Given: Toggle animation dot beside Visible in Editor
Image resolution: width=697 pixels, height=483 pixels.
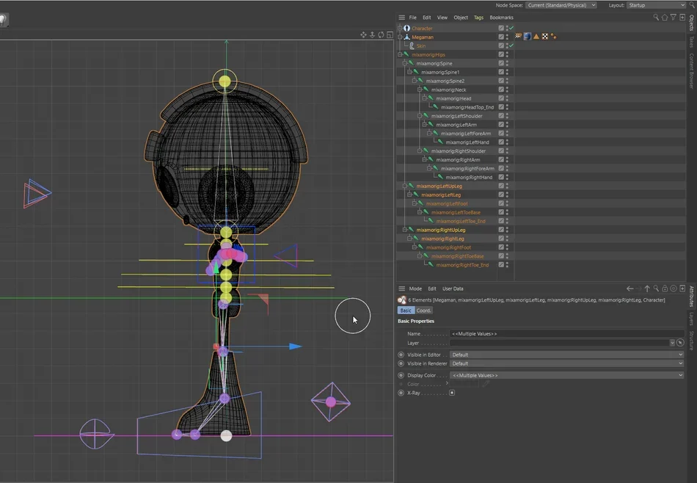Looking at the screenshot, I should pyautogui.click(x=401, y=355).
